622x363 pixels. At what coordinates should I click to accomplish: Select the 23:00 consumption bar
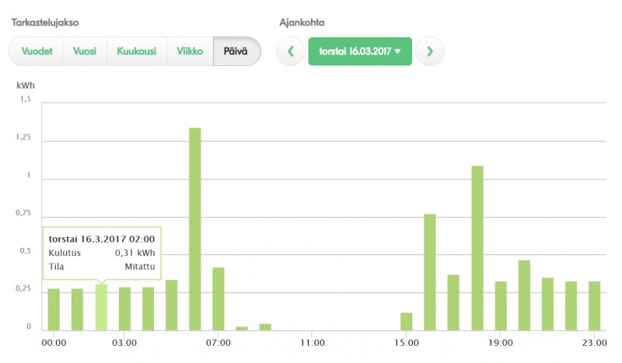[x=595, y=306]
